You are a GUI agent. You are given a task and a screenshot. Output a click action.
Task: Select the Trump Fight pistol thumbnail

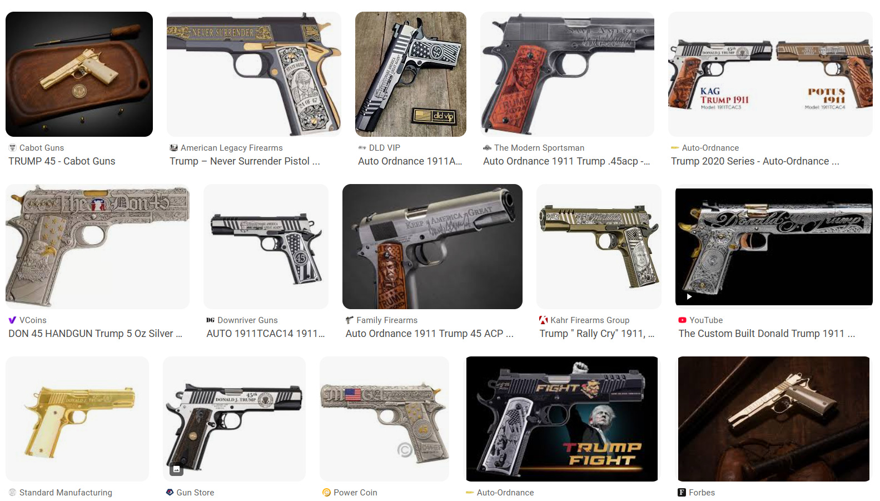point(562,419)
